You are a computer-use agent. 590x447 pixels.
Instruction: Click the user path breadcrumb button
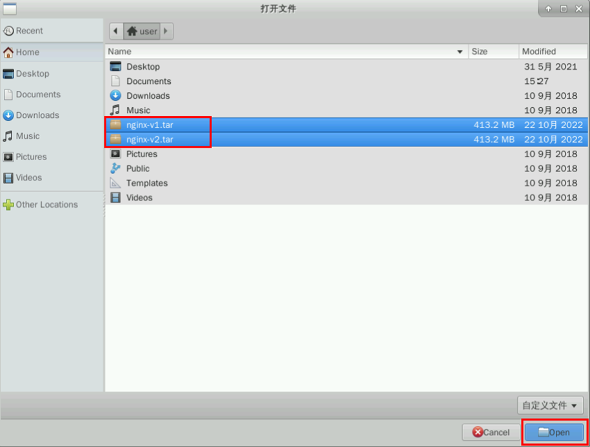142,31
